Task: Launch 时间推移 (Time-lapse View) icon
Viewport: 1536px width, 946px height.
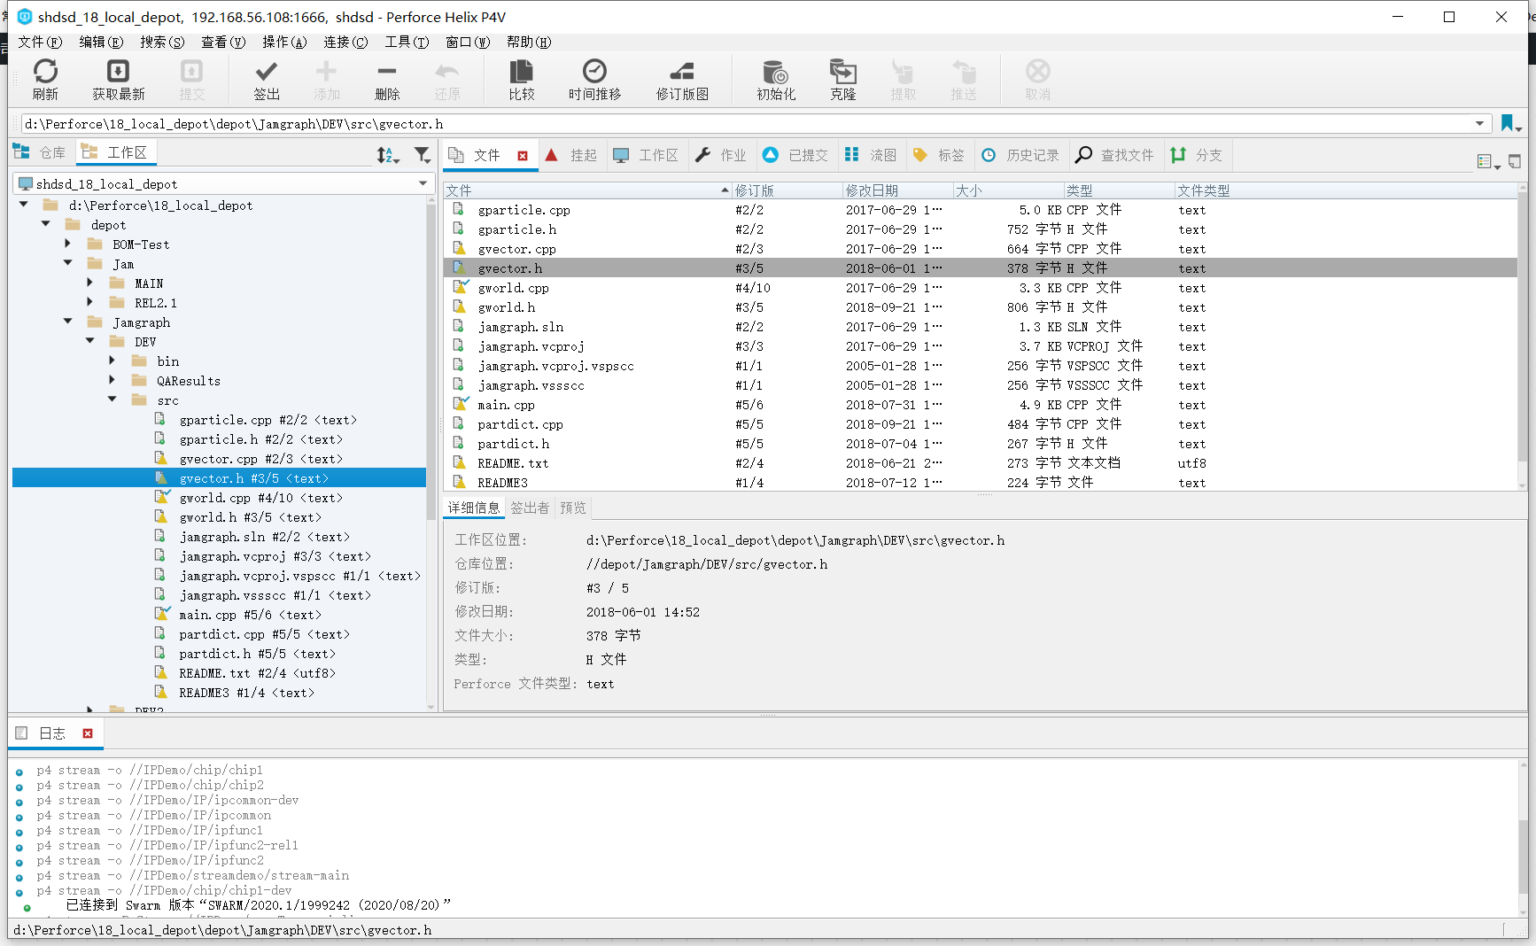Action: [594, 79]
